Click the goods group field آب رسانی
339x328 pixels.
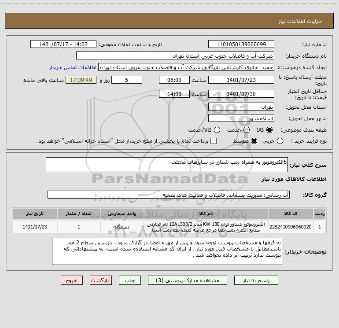coord(169,195)
